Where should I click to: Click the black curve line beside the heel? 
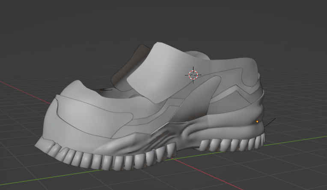270,123
